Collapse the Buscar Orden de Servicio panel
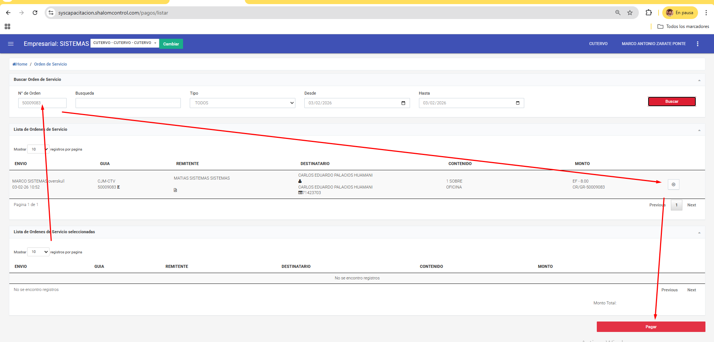 699,80
